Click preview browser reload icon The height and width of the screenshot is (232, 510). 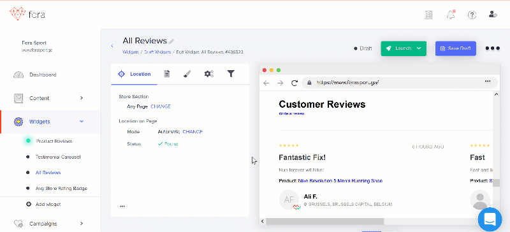click(295, 83)
